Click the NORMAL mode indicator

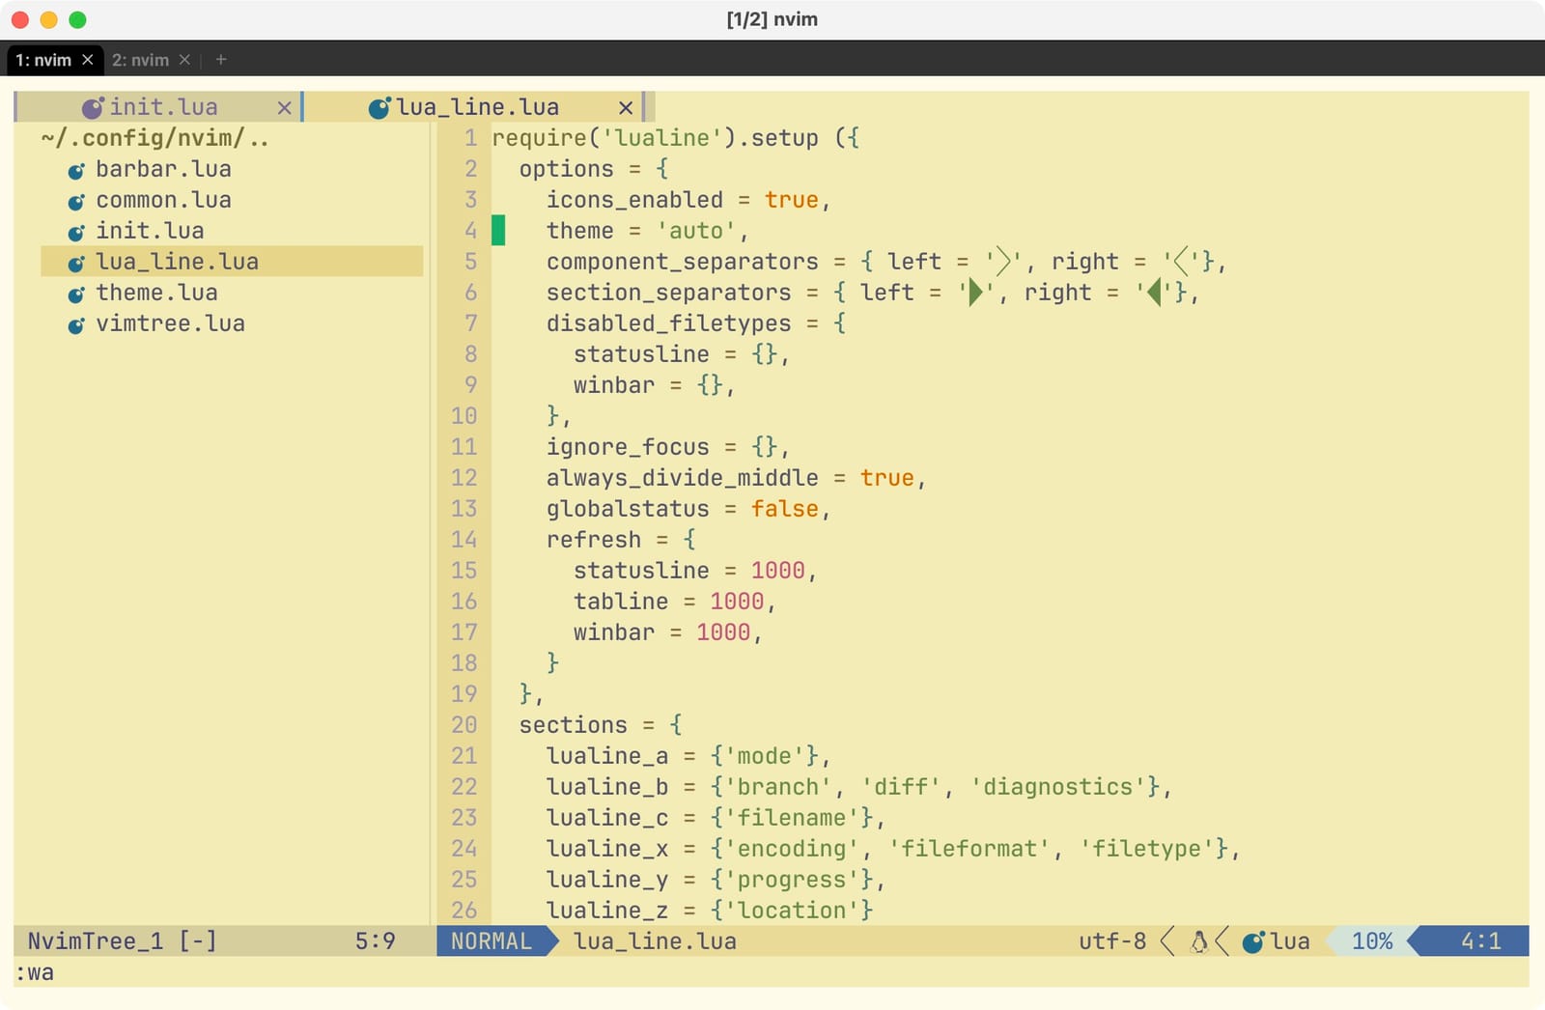[x=494, y=940]
